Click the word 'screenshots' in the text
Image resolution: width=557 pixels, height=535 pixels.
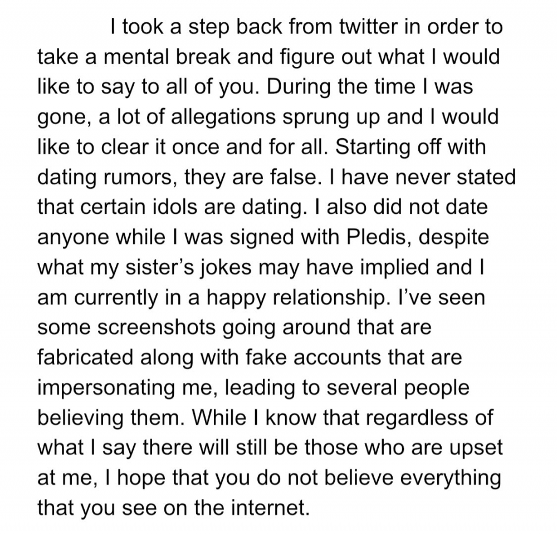(157, 327)
